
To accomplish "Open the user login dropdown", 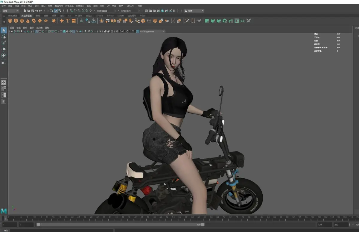I will pyautogui.click(x=194, y=11).
